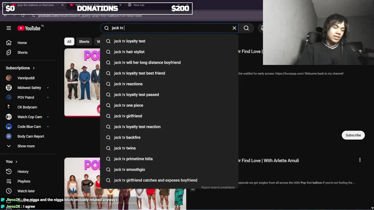Select the All filter chip
Viewport: 374px width, 210px height.
click(69, 41)
